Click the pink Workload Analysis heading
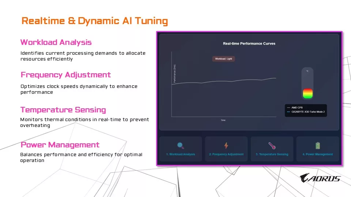This screenshot has width=351, height=197. pos(56,42)
